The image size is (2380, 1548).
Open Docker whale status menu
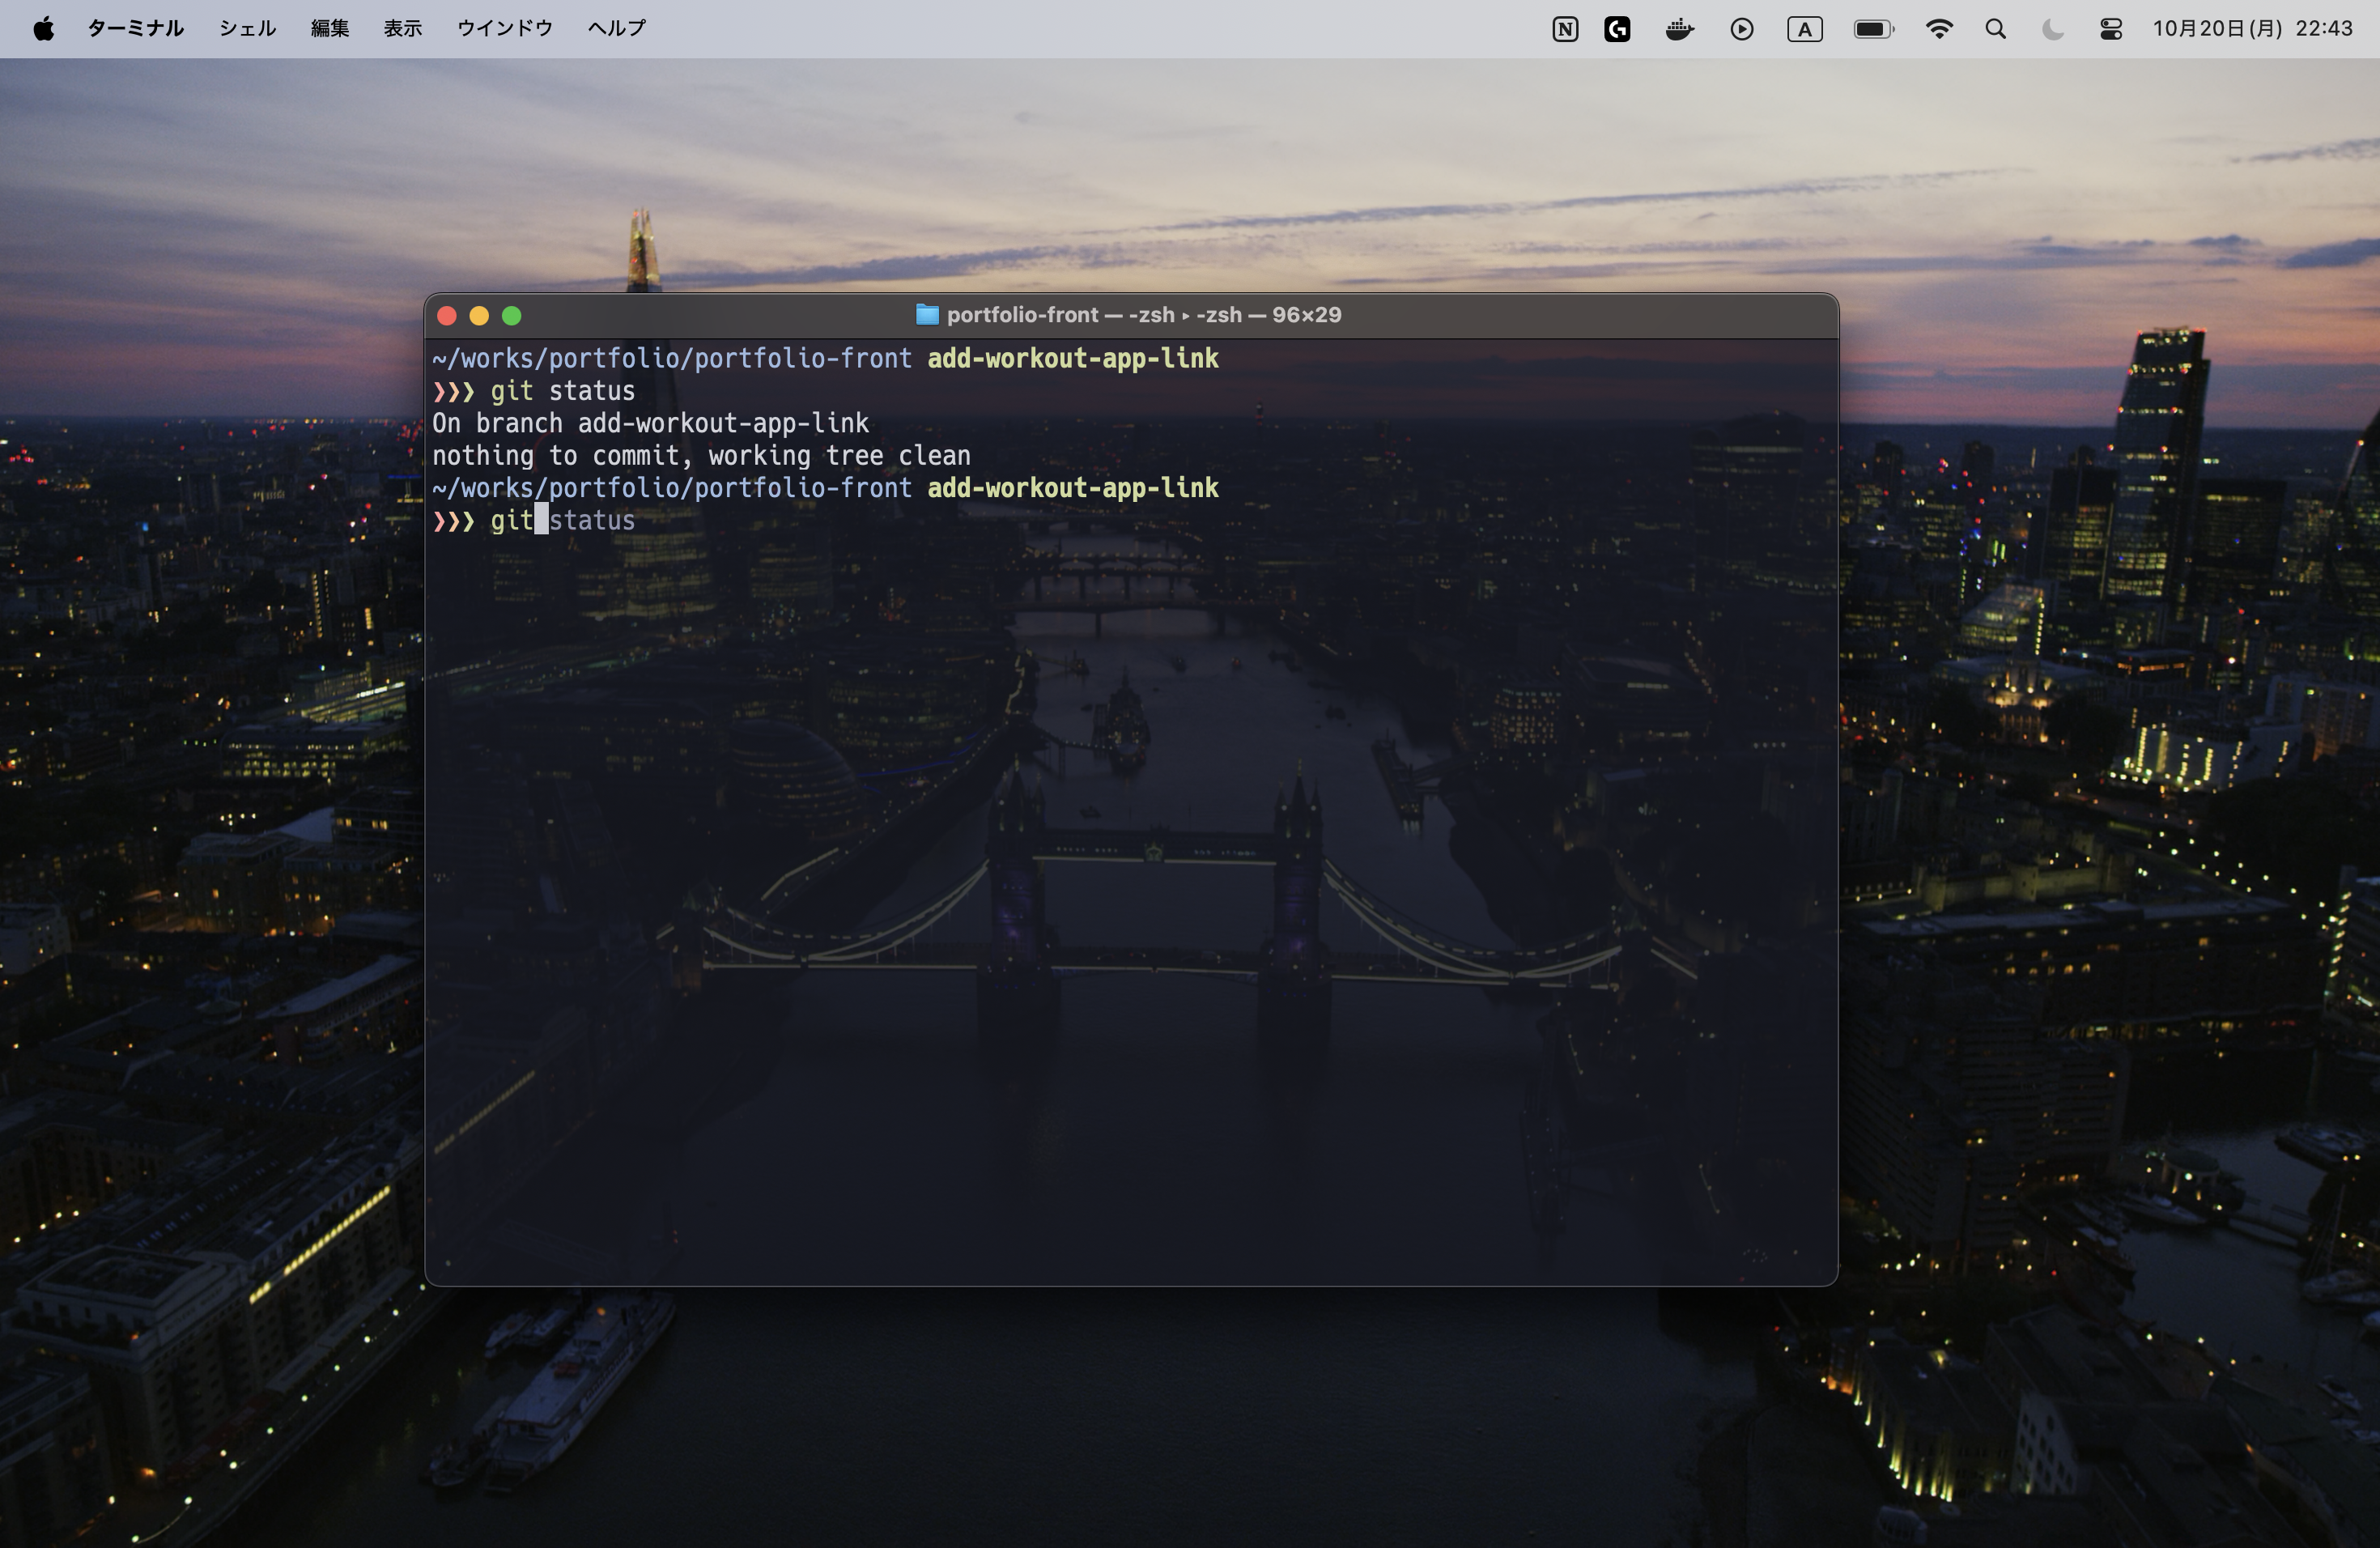pyautogui.click(x=1679, y=30)
